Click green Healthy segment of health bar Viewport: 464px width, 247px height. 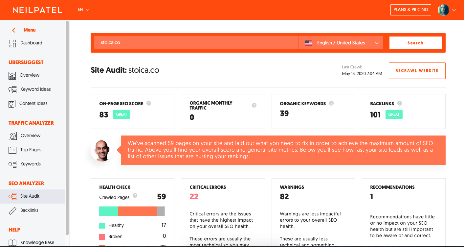pos(109,211)
